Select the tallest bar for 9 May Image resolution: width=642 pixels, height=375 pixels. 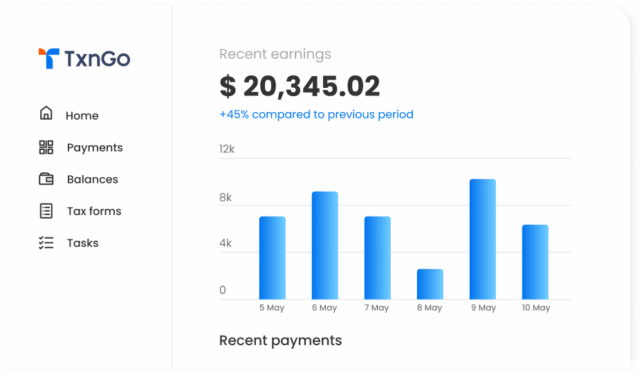pyautogui.click(x=483, y=239)
